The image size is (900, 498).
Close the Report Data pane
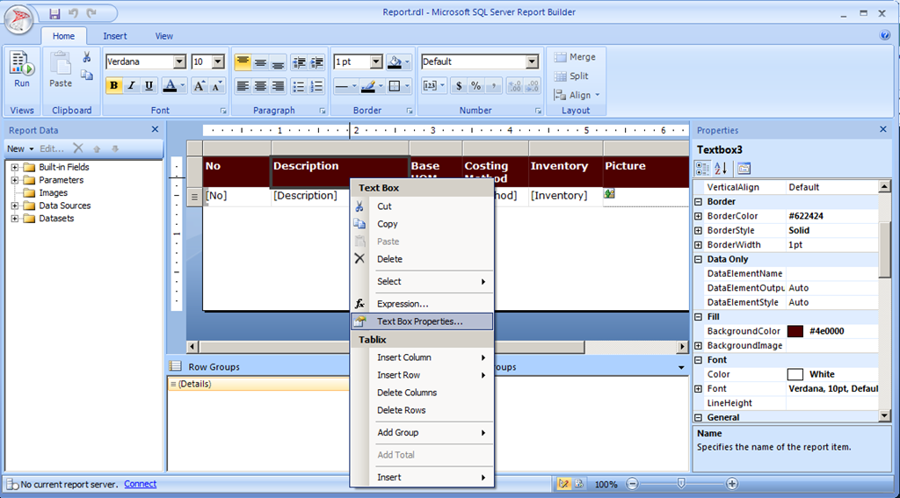155,130
